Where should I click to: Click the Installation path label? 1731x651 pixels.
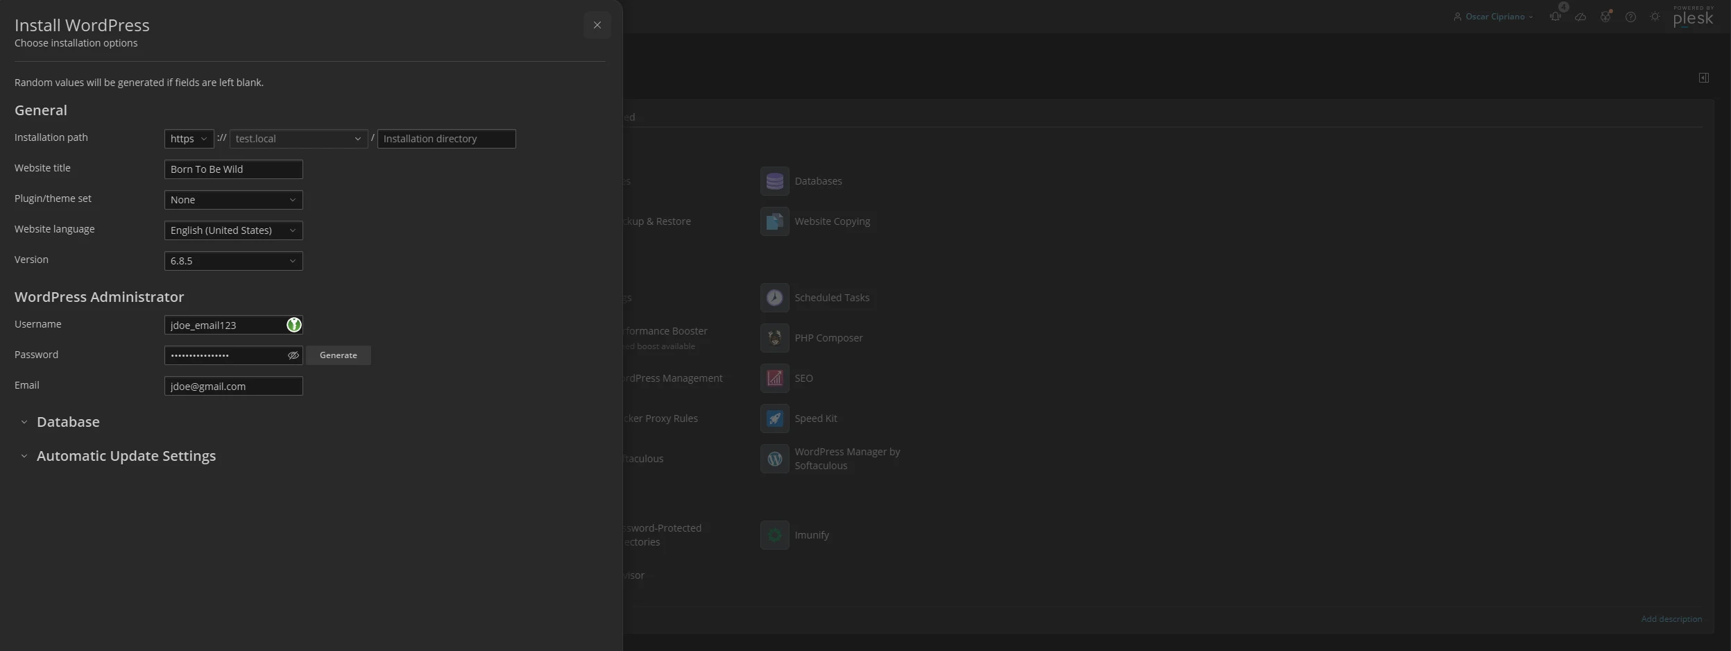point(51,137)
